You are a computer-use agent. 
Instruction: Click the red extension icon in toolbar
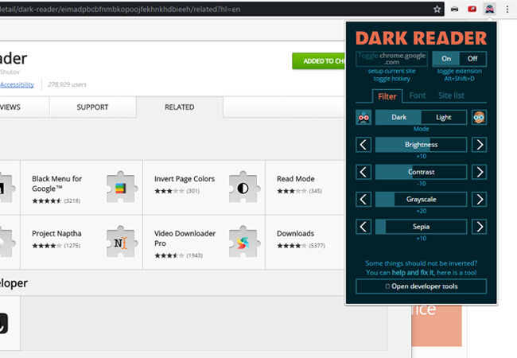[472, 10]
